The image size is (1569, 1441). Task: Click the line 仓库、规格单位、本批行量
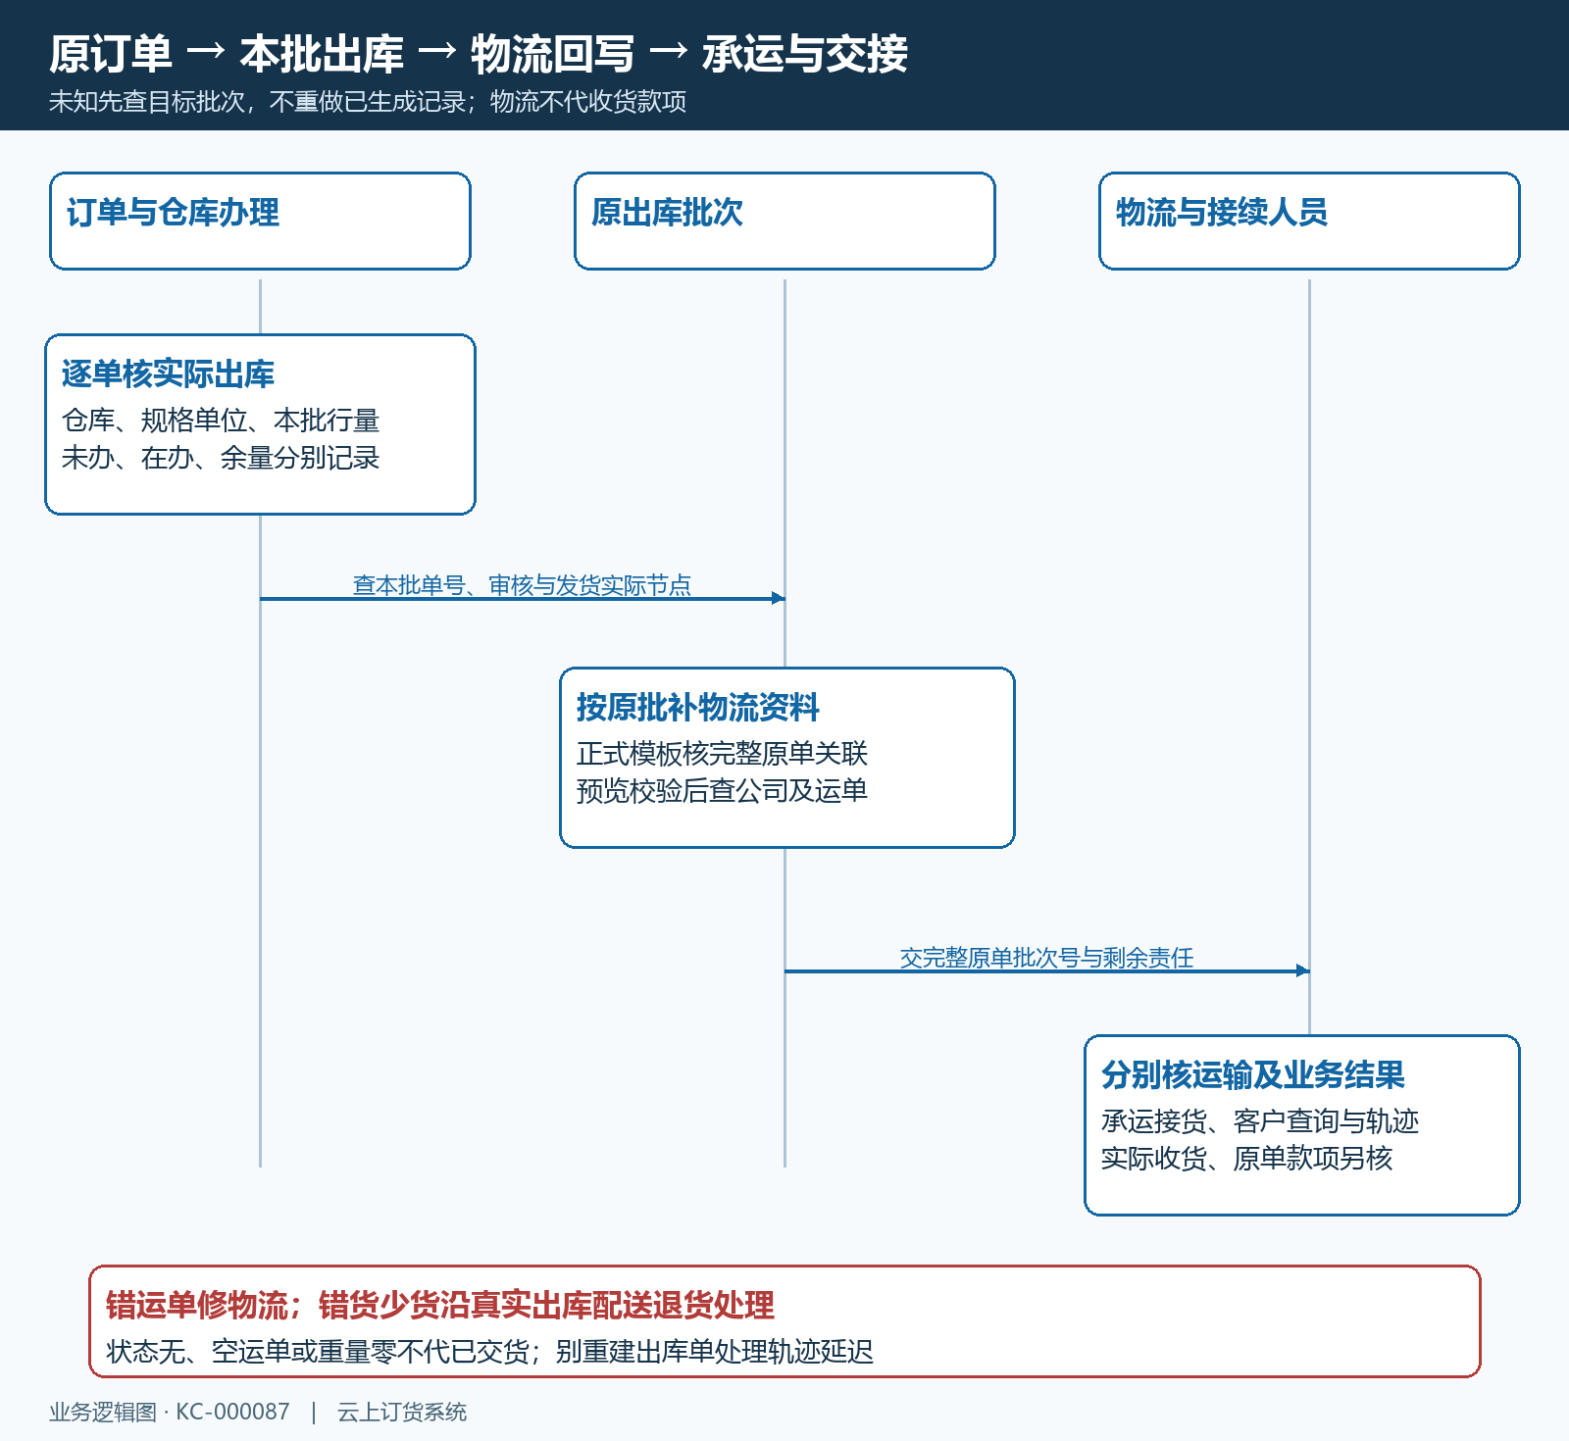pyautogui.click(x=221, y=421)
